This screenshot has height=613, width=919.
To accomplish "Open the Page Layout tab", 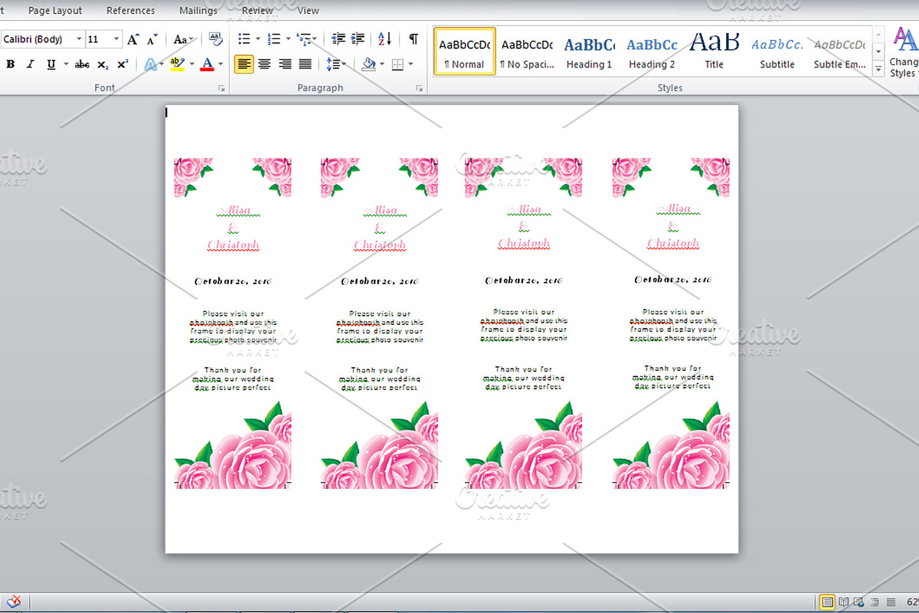I will tap(55, 11).
